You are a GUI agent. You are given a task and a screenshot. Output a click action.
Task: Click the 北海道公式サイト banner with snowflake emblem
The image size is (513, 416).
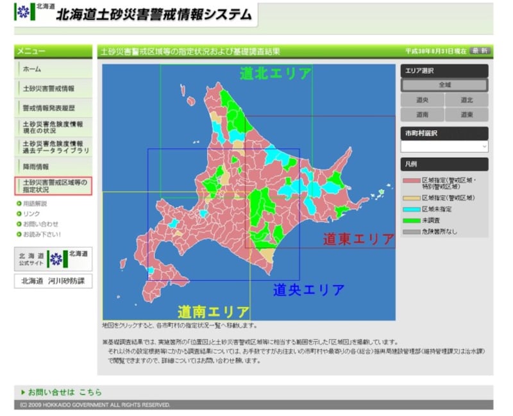pos(53,258)
